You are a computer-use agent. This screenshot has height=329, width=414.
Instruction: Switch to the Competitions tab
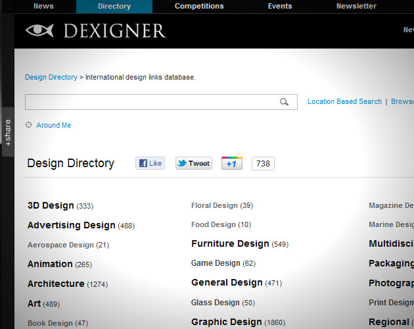coord(199,7)
